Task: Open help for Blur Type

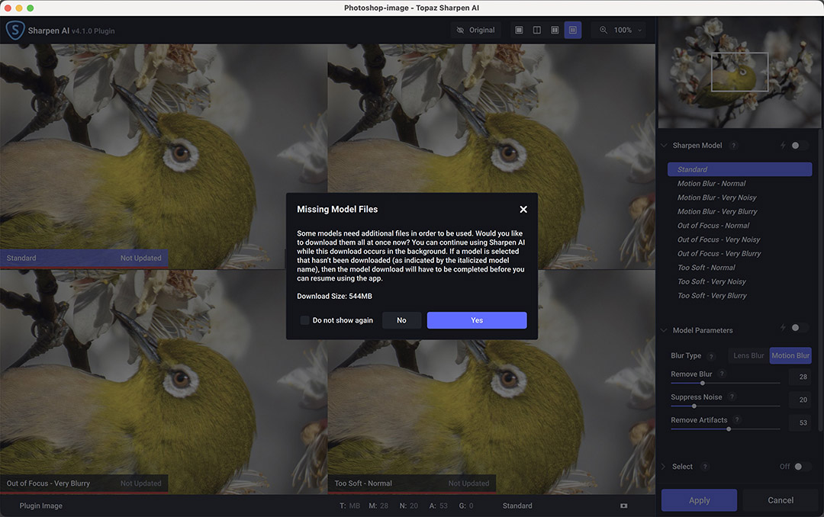Action: pyautogui.click(x=711, y=356)
